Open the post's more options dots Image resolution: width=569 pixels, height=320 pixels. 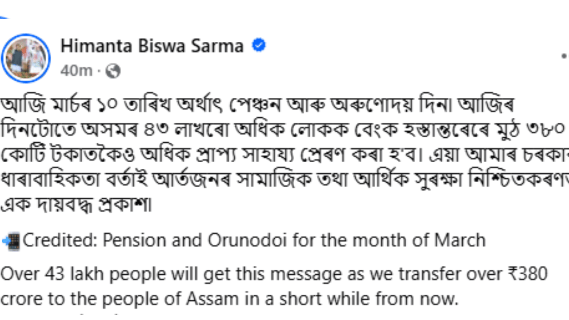tap(565, 56)
